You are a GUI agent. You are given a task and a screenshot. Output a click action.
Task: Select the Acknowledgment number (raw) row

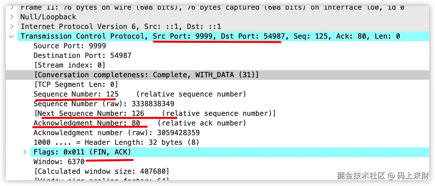coord(116,133)
